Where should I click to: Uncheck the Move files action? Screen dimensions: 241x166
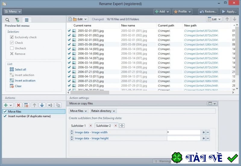[x=5, y=111]
